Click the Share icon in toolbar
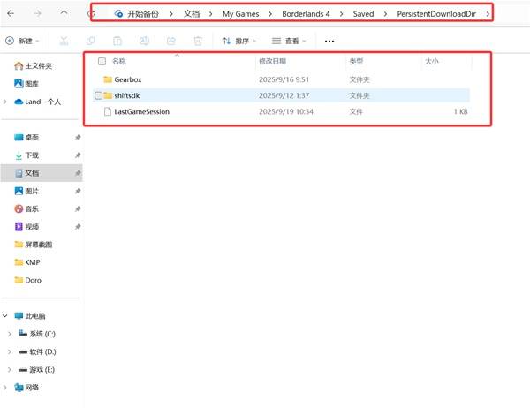The width and height of the screenshot is (530, 408). point(171,41)
